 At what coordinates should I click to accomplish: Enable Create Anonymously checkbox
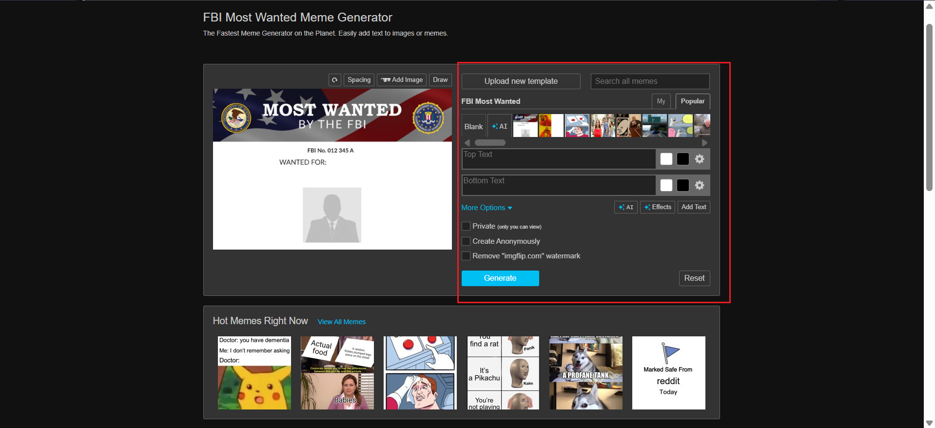(466, 241)
